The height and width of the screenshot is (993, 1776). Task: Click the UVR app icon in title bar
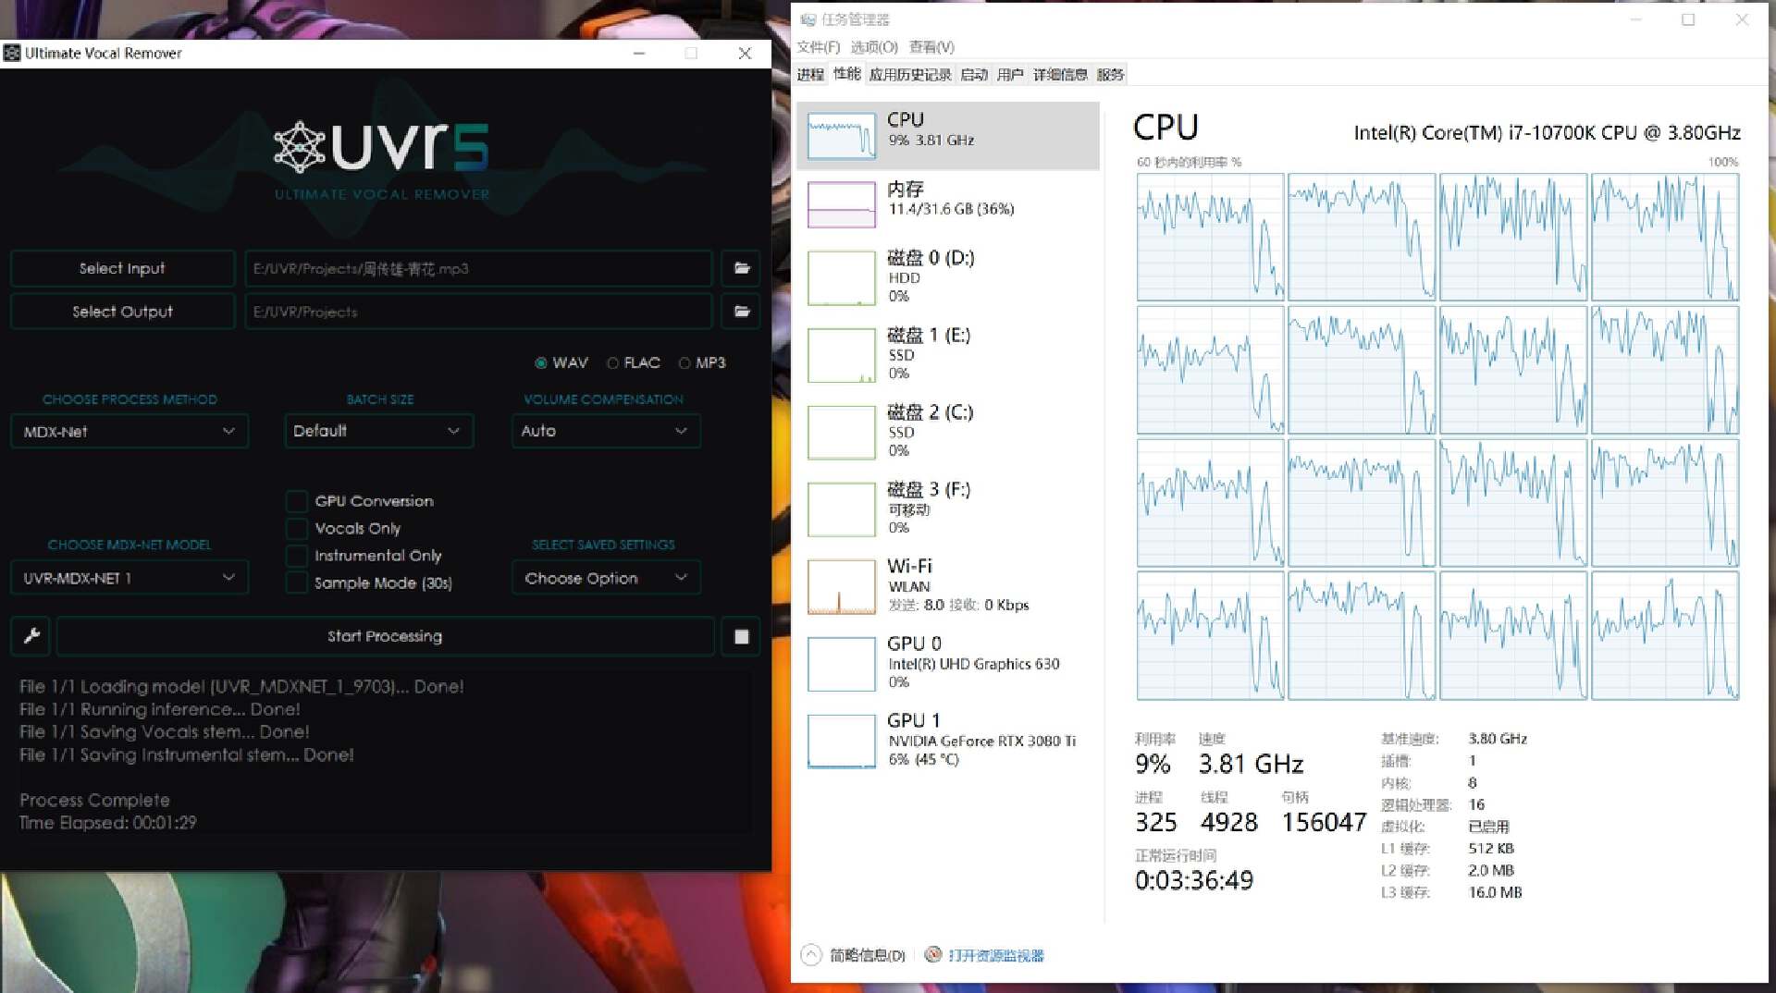(12, 53)
